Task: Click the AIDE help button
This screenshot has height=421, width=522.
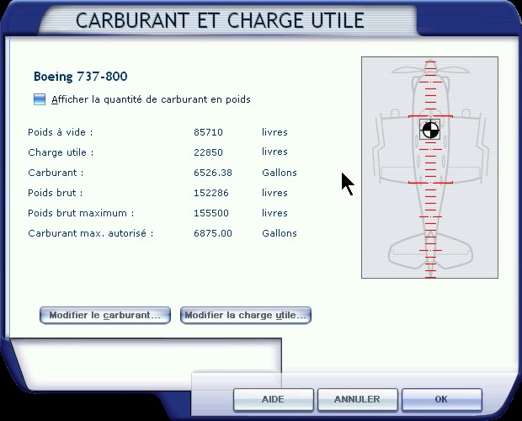Action: [x=274, y=399]
